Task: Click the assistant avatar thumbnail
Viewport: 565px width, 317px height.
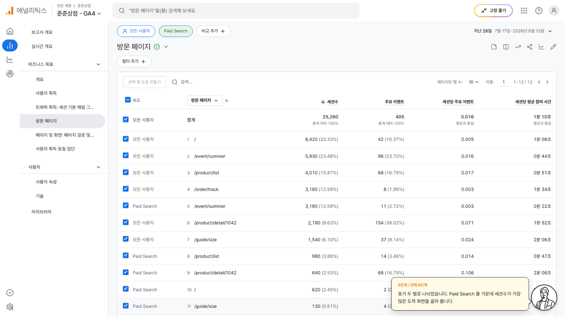Action: pyautogui.click(x=544, y=298)
